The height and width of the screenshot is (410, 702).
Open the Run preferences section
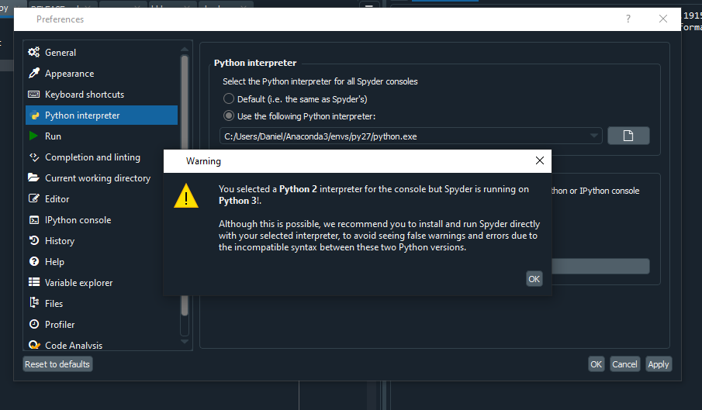click(102, 136)
